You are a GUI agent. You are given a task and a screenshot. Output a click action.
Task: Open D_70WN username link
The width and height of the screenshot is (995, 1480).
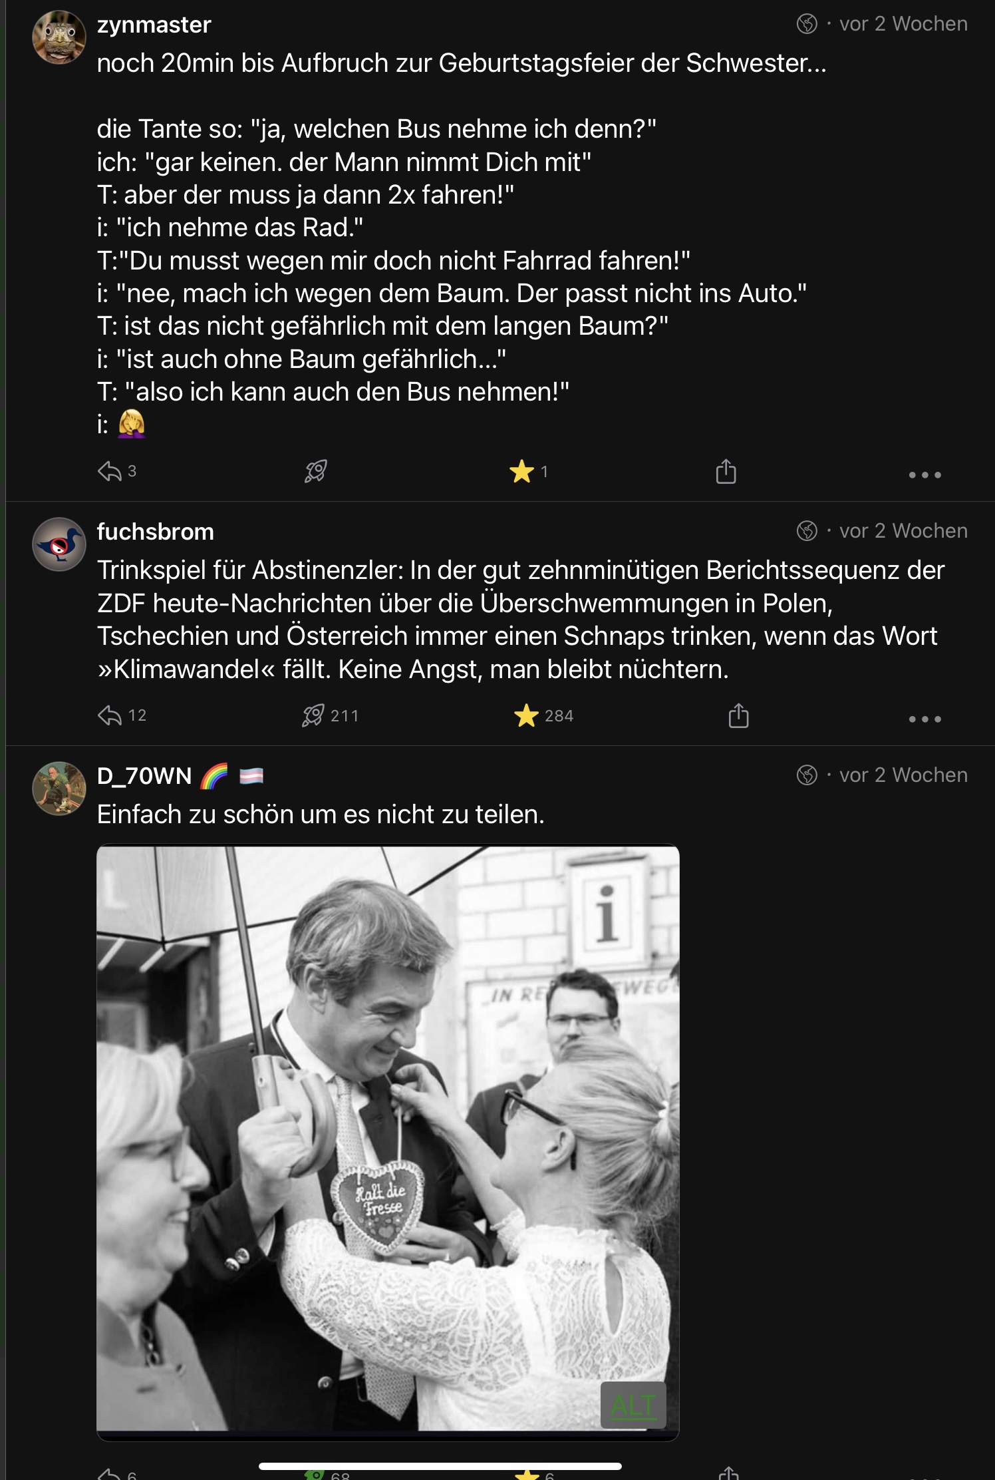[x=144, y=776]
